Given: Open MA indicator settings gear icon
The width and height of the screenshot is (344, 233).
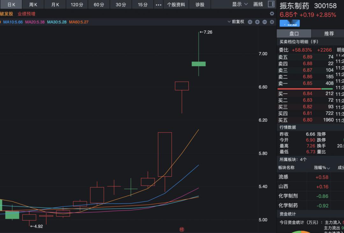Looking at the screenshot, I should pos(272,22).
